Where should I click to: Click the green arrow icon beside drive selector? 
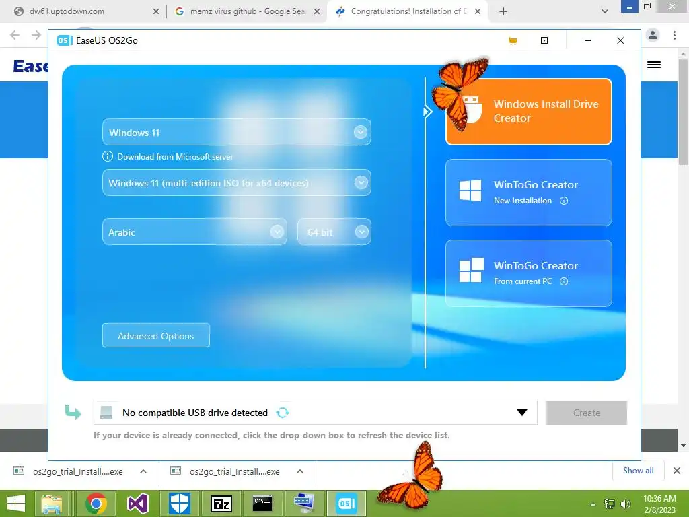(73, 412)
